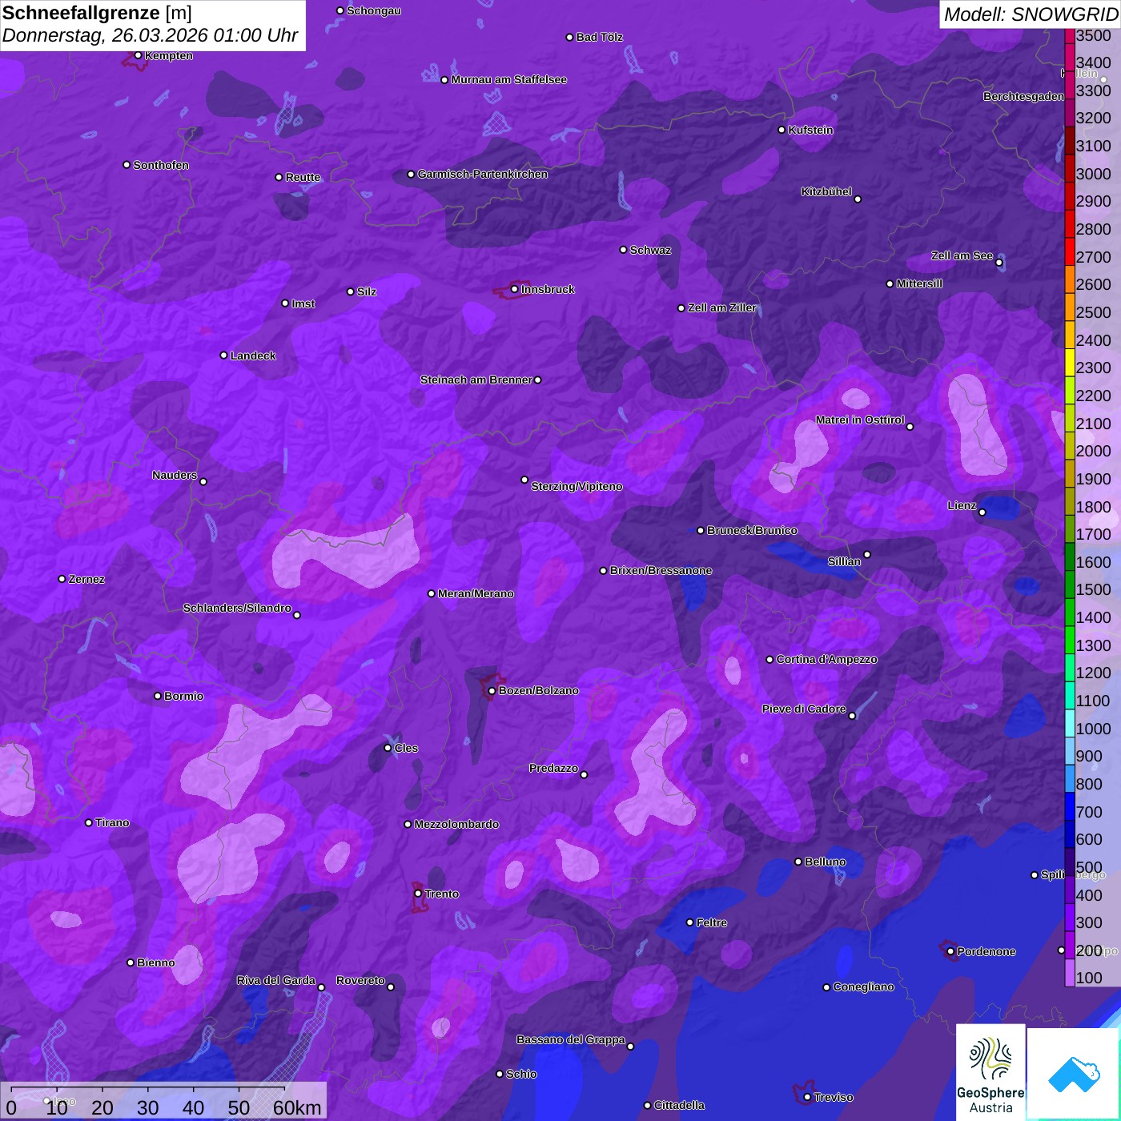Screen dimensions: 1121x1121
Task: Click the Schio marker dot
Action: pyautogui.click(x=500, y=1074)
